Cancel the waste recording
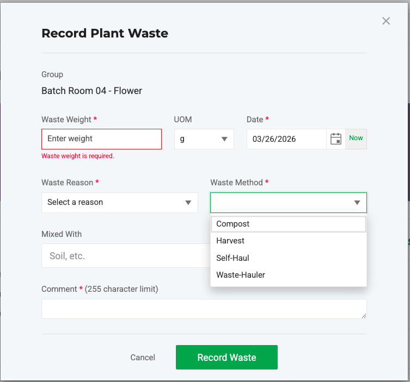 pyautogui.click(x=143, y=357)
